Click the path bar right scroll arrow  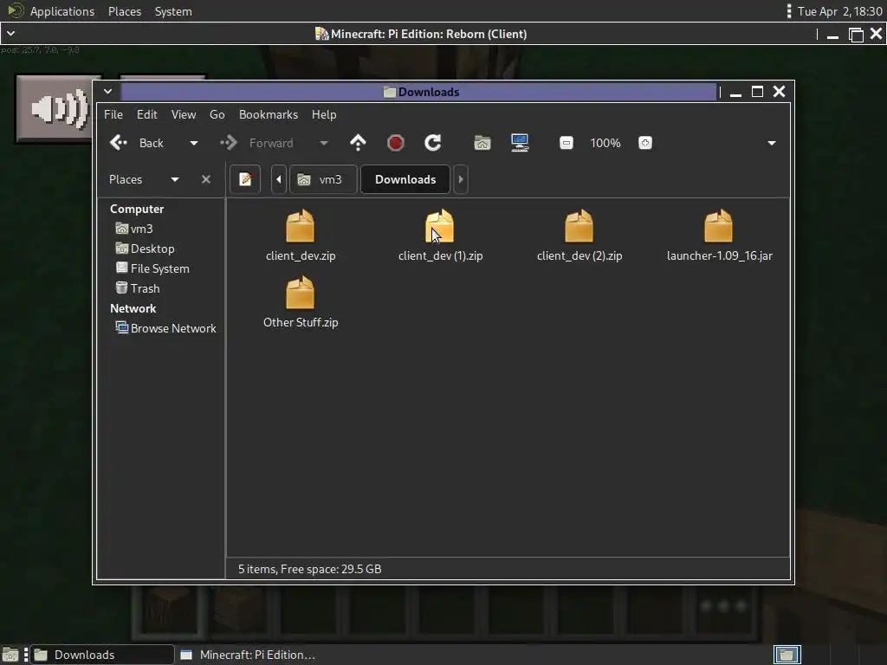click(461, 179)
